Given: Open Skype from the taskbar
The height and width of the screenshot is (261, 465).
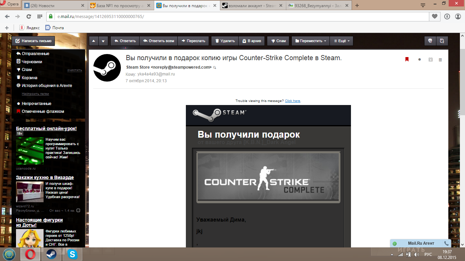Looking at the screenshot, I should coord(72,254).
